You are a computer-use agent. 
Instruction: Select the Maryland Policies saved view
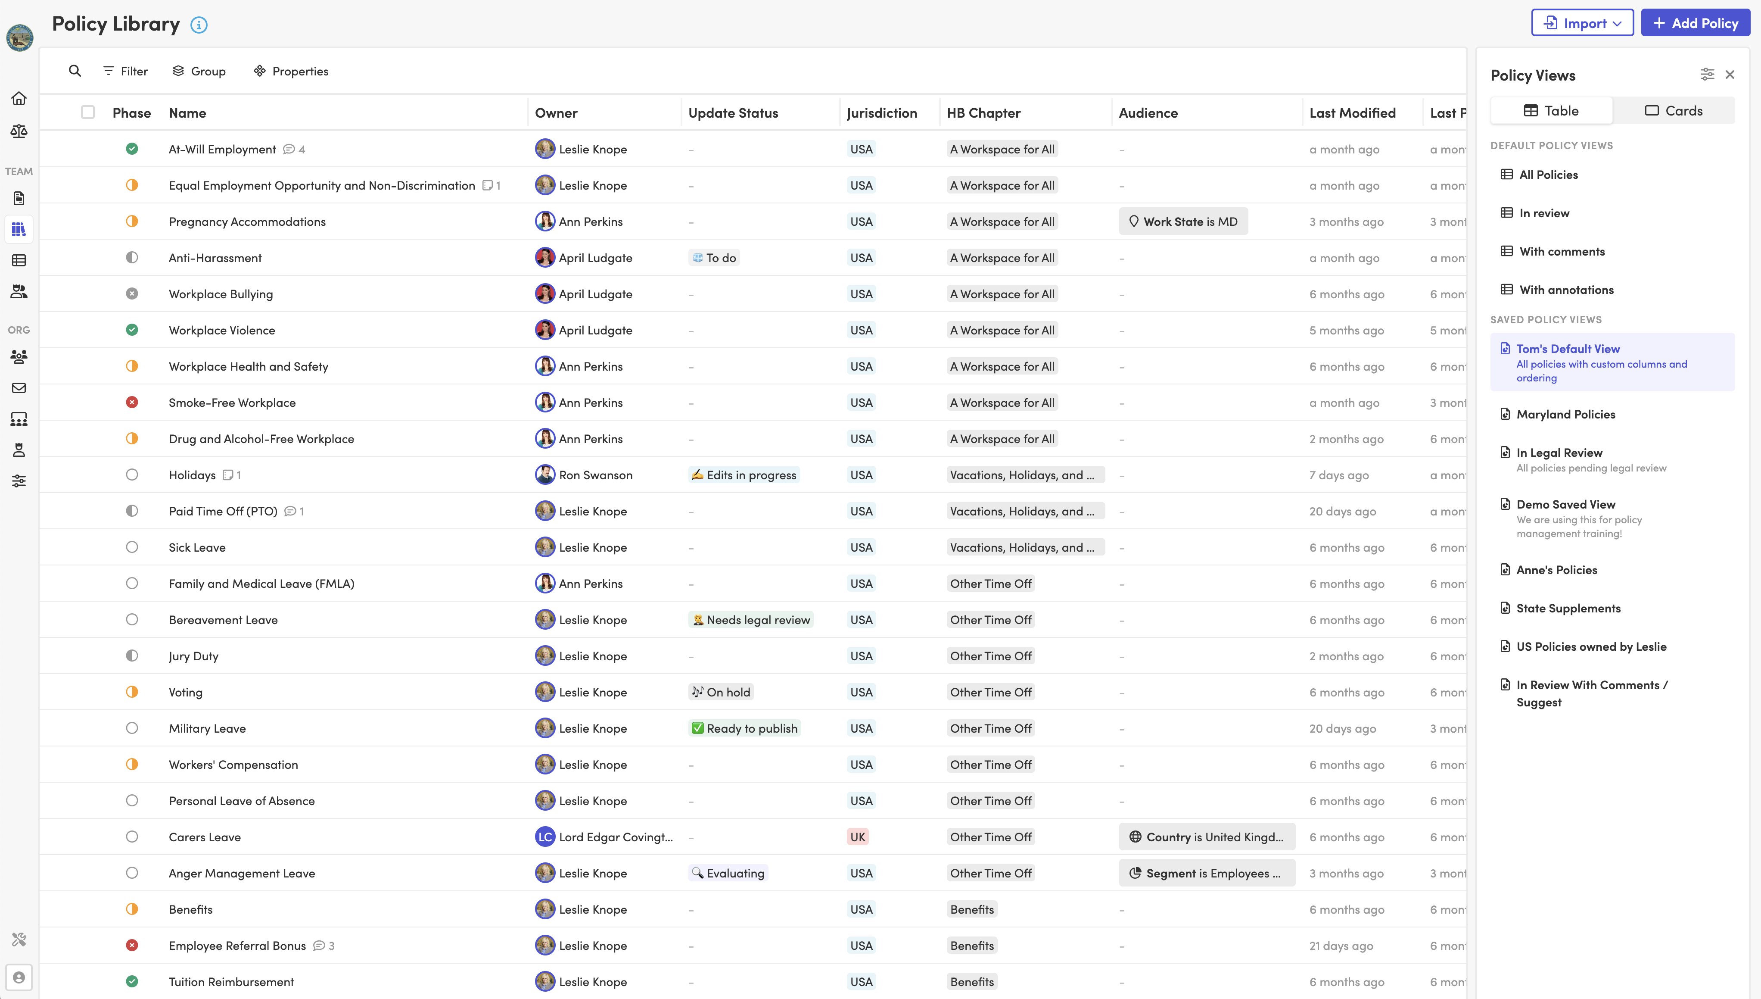(x=1565, y=415)
